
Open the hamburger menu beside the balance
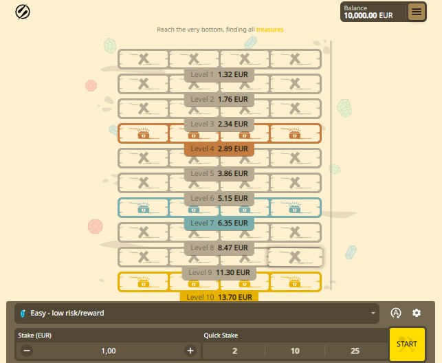pos(416,11)
